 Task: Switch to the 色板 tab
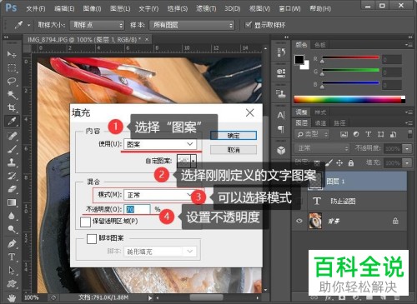coord(320,45)
